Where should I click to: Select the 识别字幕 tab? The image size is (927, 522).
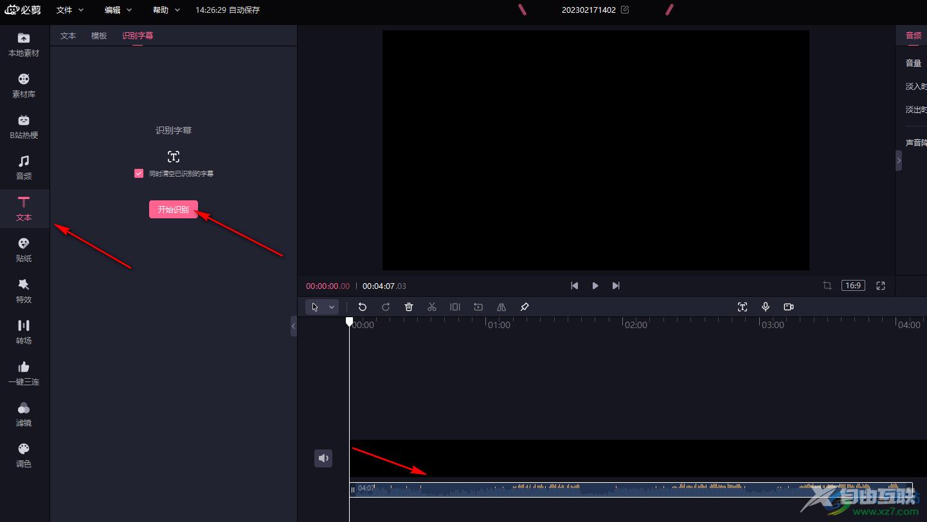pyautogui.click(x=138, y=36)
